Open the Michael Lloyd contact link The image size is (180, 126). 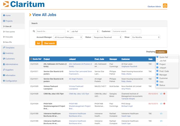[x=127, y=106]
